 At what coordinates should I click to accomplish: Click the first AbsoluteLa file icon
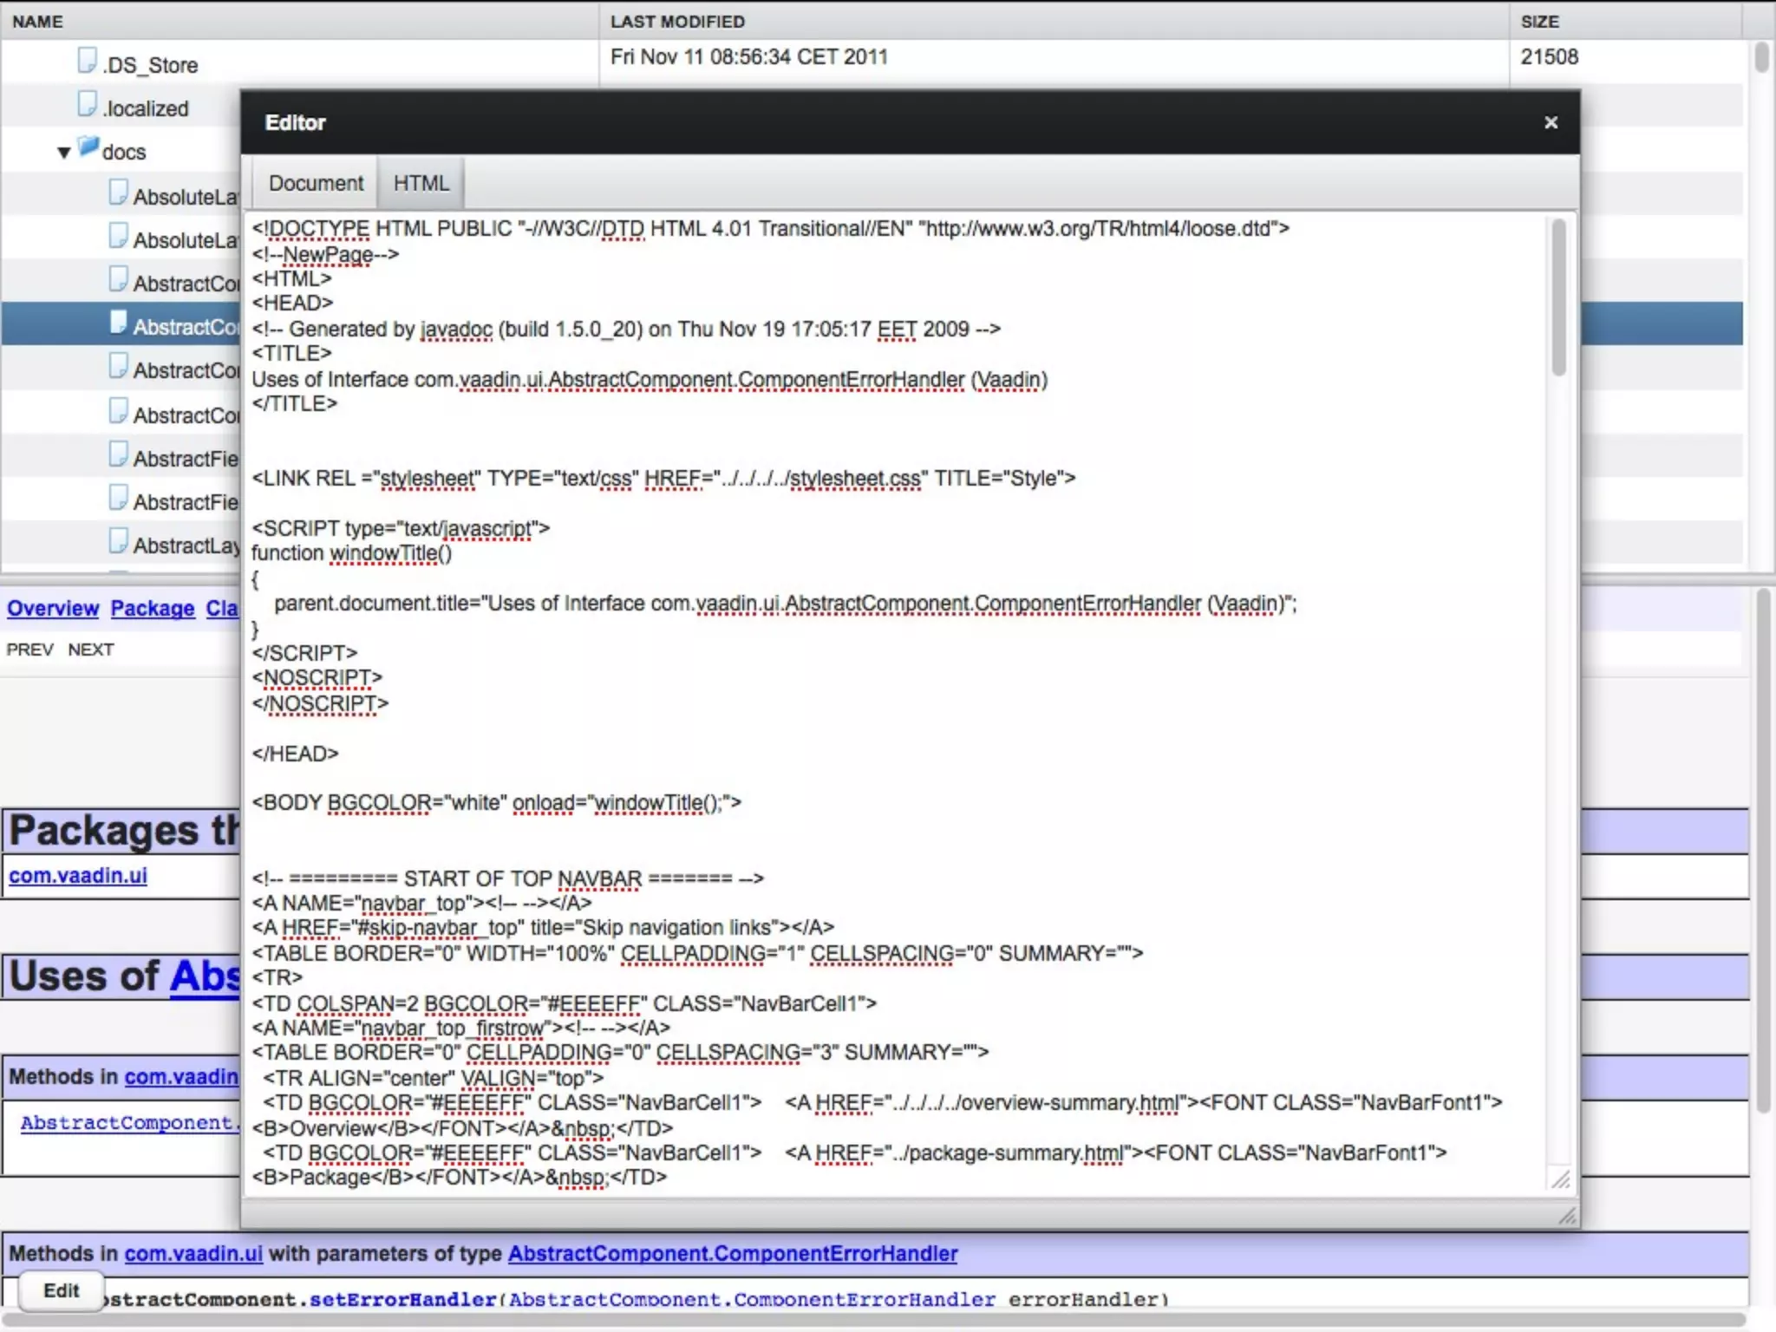point(119,192)
